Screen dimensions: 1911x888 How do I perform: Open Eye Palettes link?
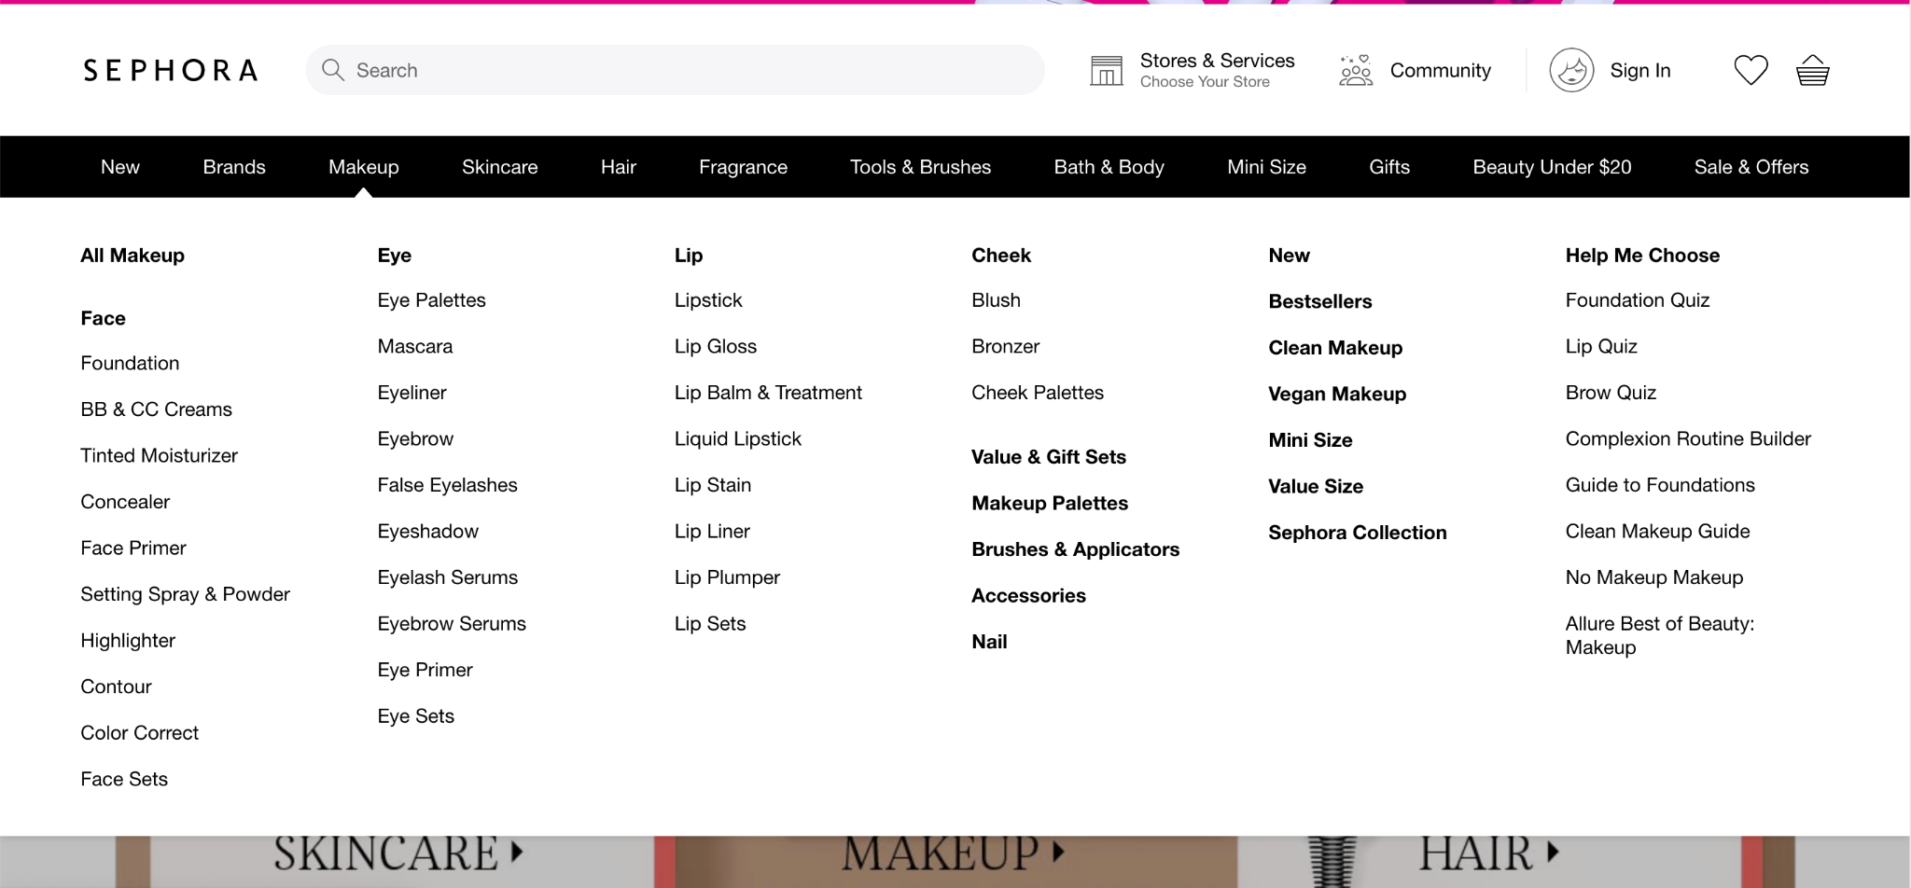(431, 300)
